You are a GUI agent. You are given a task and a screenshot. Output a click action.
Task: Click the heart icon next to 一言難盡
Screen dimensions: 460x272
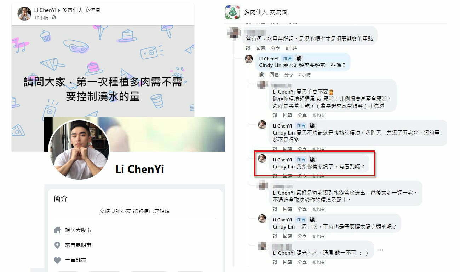click(57, 260)
